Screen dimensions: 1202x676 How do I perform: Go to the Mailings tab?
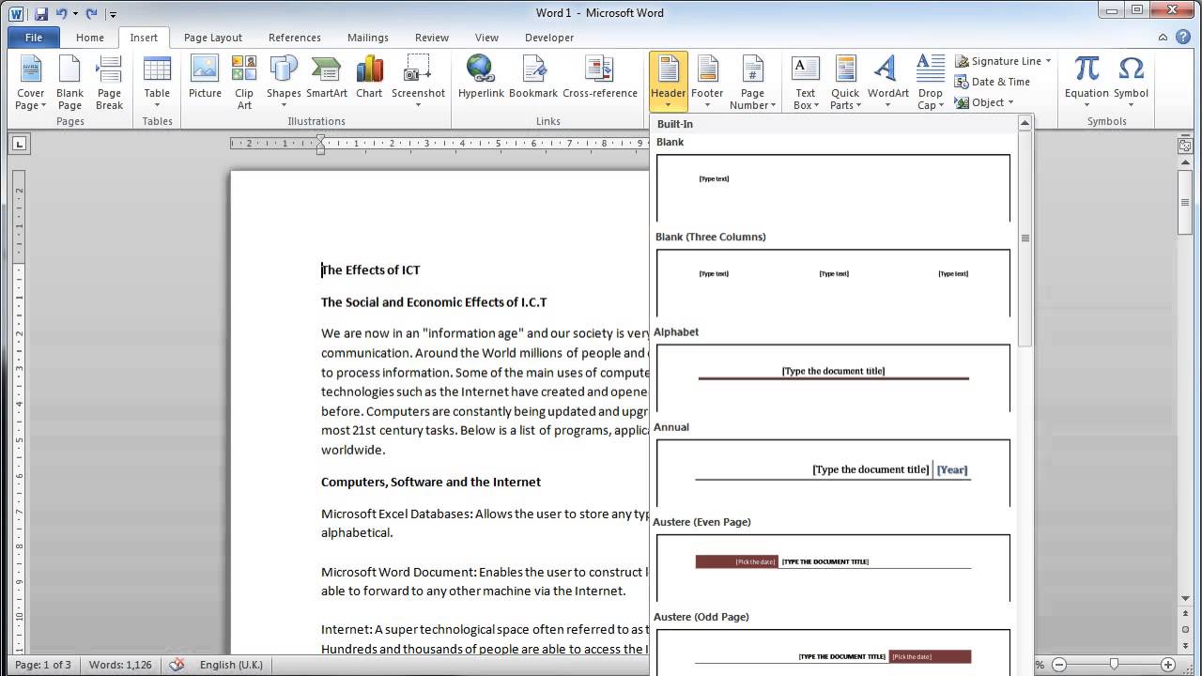pyautogui.click(x=368, y=38)
